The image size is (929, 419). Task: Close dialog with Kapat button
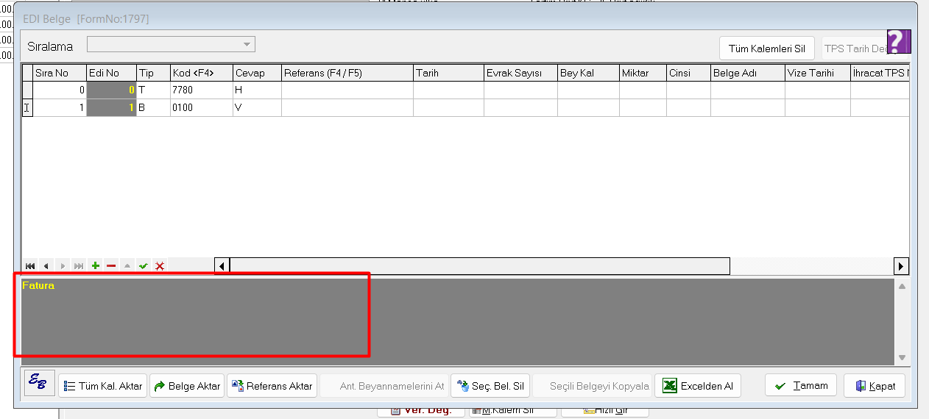tap(875, 386)
